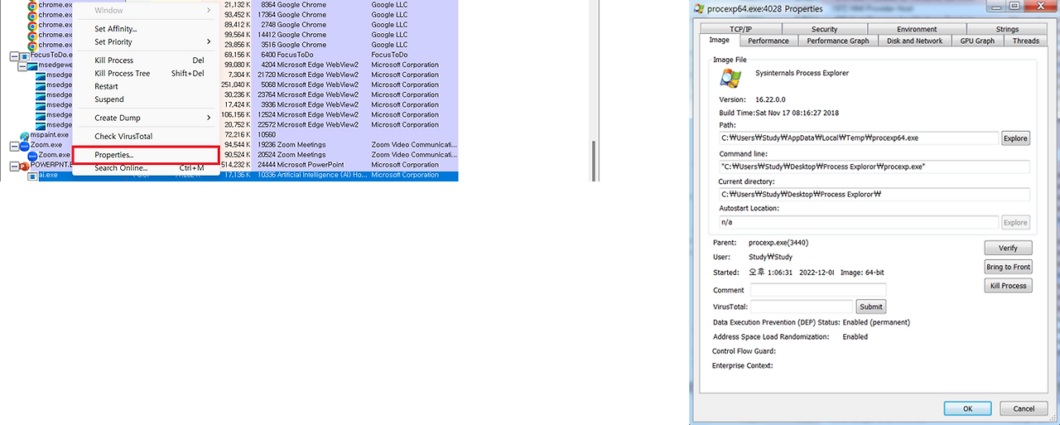Click the Sysinternals Process Explorer logo in Image File

(730, 78)
